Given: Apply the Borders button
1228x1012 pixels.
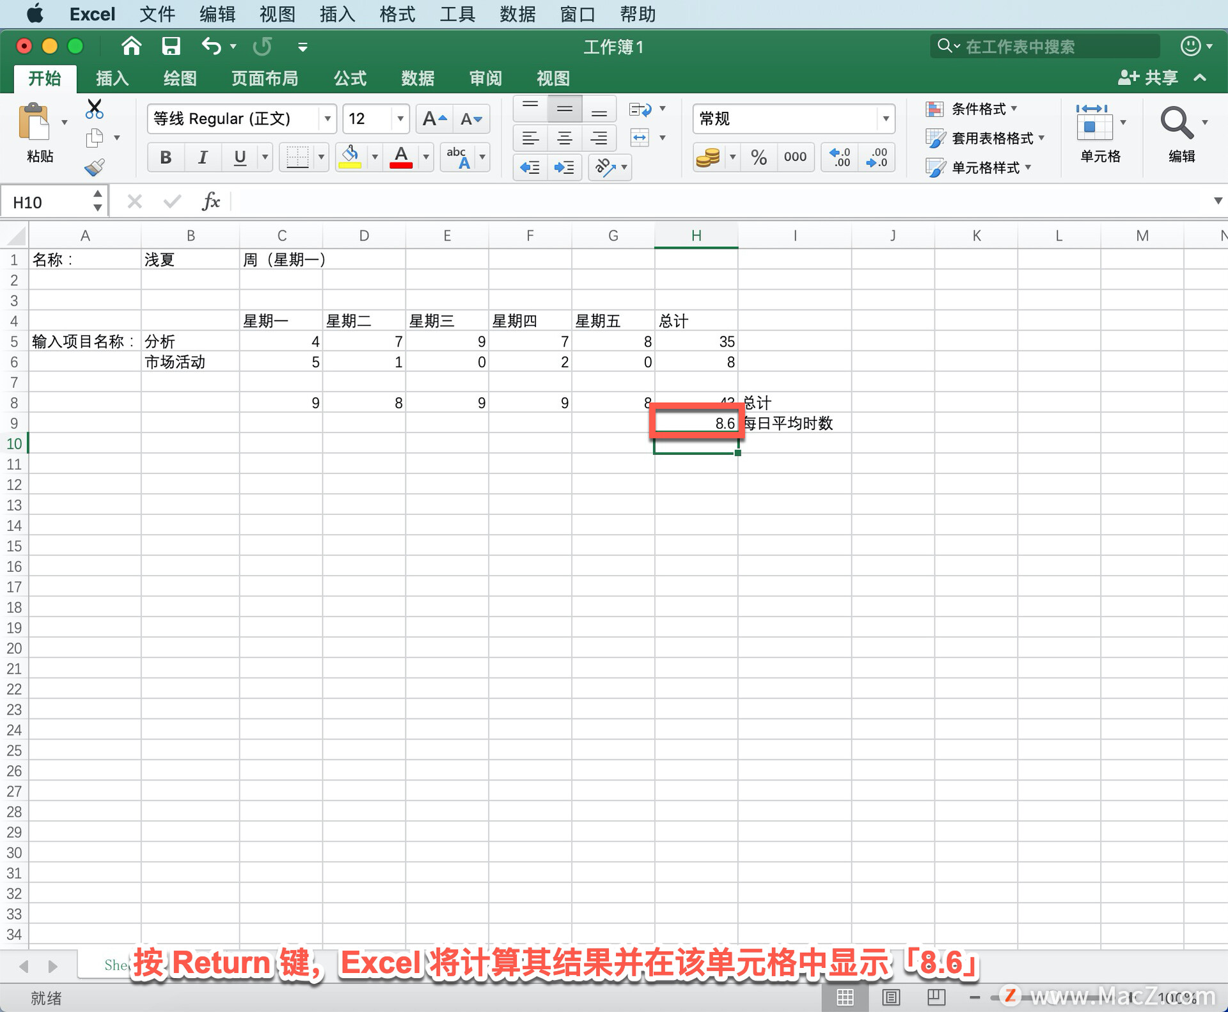Looking at the screenshot, I should [297, 157].
